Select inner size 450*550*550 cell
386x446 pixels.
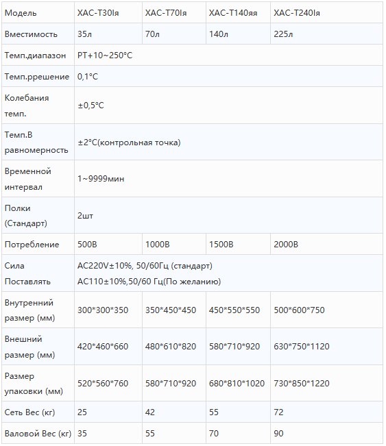tap(238, 310)
